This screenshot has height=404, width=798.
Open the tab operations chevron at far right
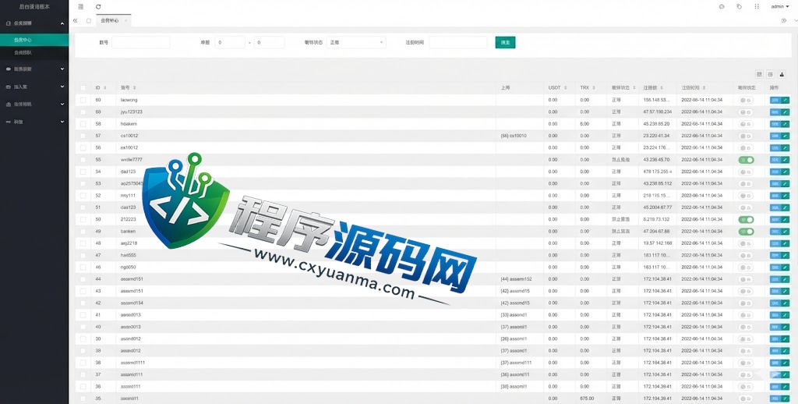(x=796, y=20)
